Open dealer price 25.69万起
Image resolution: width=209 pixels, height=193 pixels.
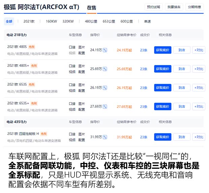click(x=124, y=69)
